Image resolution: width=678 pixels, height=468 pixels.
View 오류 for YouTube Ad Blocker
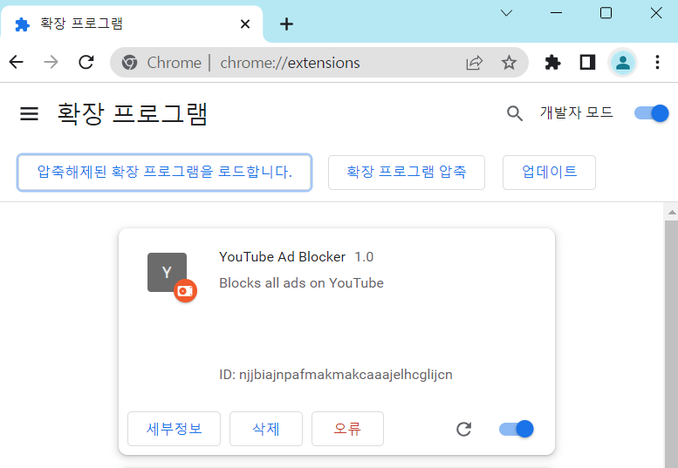coord(347,429)
